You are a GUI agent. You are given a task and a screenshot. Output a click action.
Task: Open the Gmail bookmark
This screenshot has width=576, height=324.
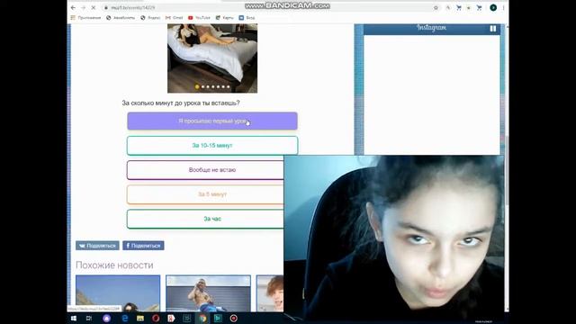coord(174,18)
